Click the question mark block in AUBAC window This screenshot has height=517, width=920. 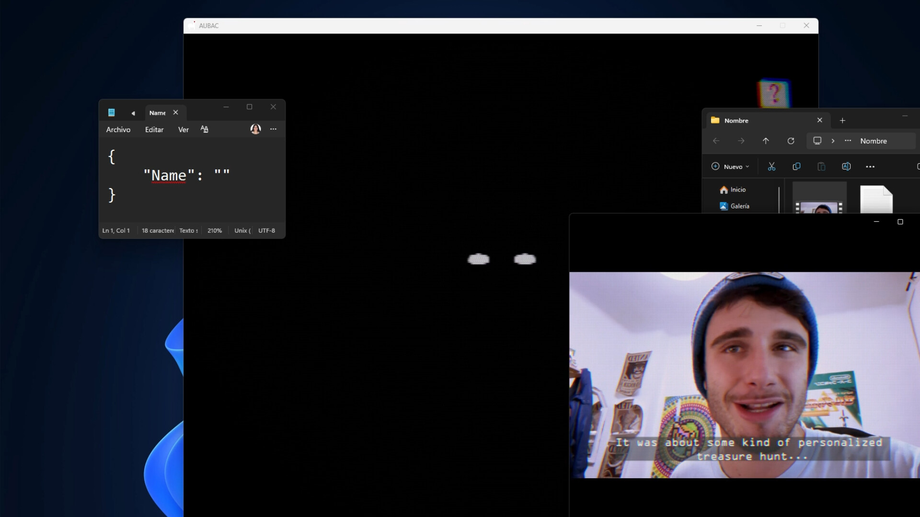[773, 93]
